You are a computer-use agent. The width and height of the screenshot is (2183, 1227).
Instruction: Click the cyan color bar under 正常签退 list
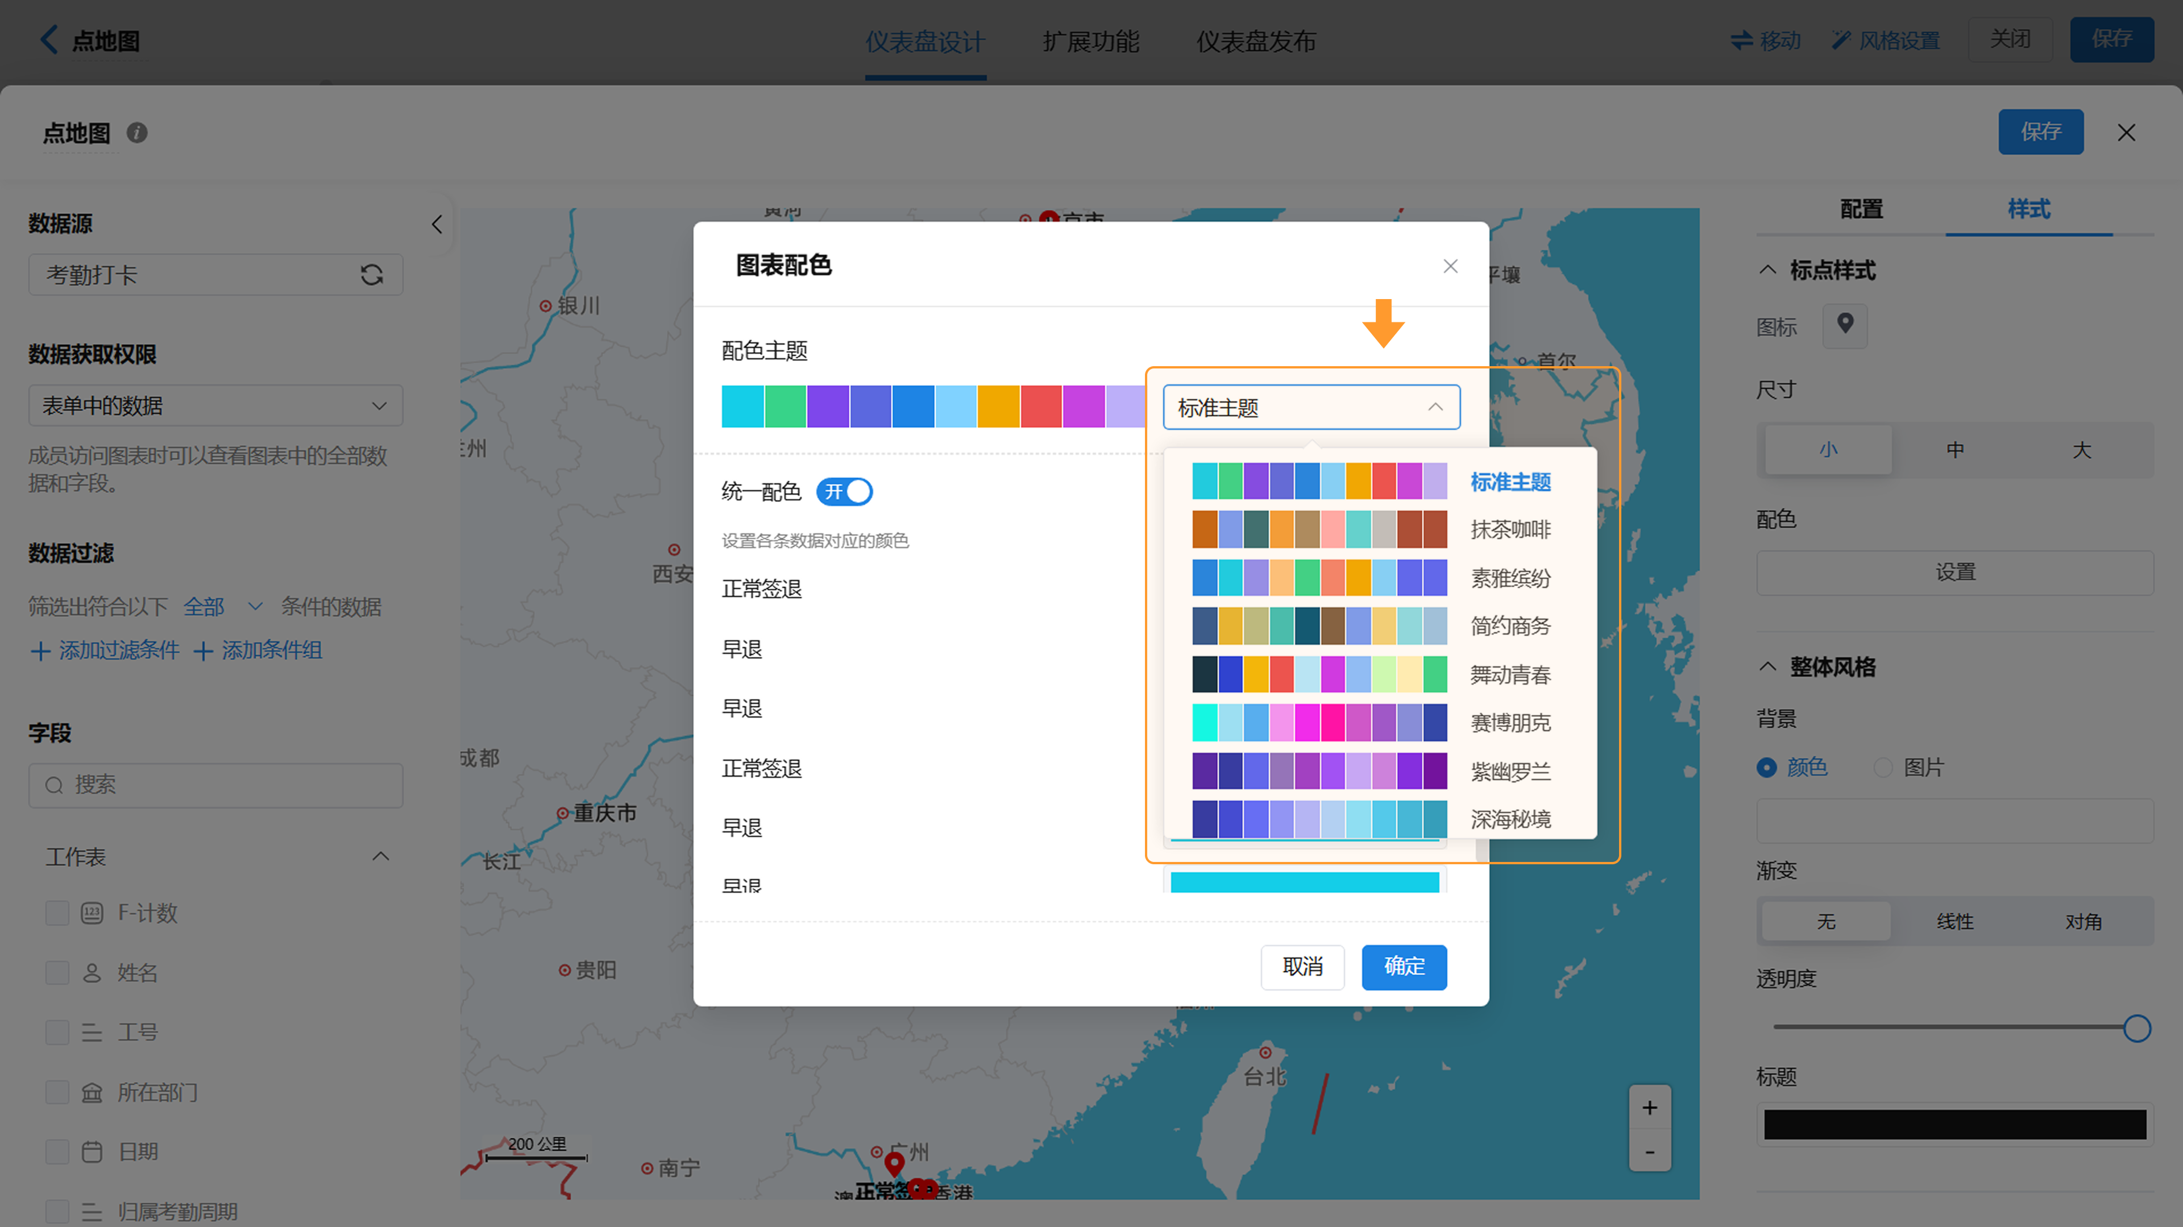click(x=1305, y=882)
